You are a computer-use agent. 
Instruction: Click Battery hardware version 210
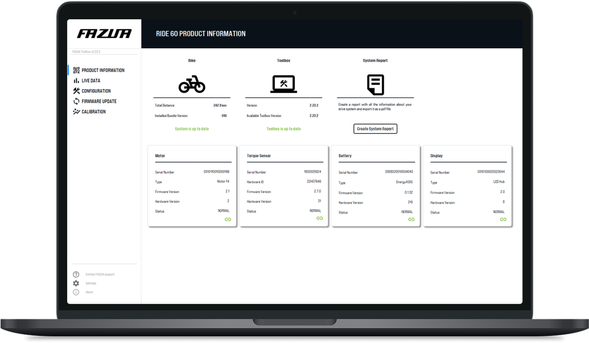coord(410,202)
